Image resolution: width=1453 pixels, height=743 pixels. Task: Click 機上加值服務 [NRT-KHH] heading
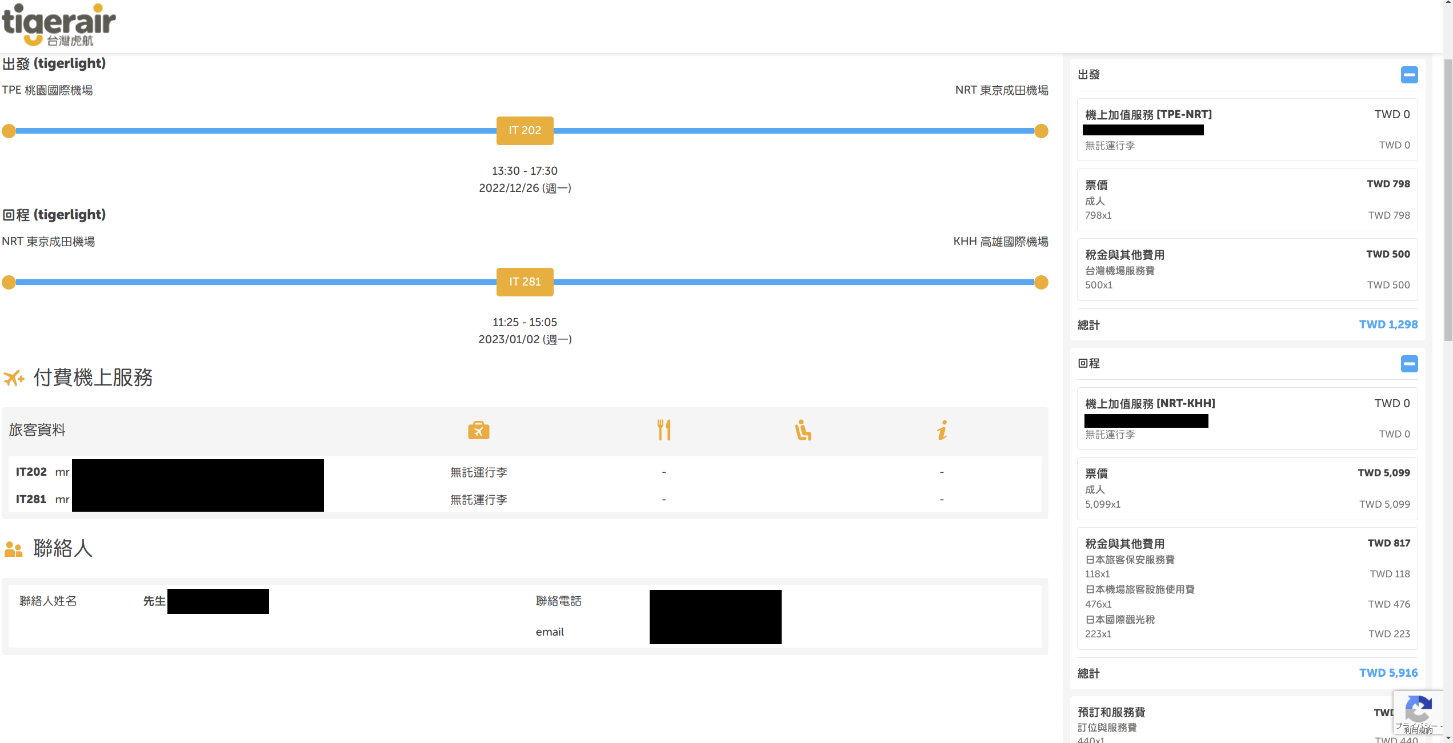[x=1150, y=404]
